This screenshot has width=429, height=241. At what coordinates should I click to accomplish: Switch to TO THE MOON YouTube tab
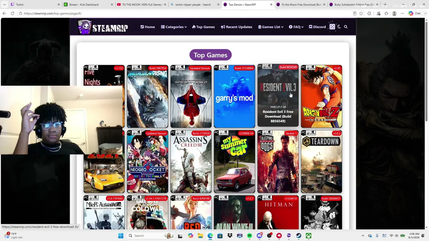point(141,5)
